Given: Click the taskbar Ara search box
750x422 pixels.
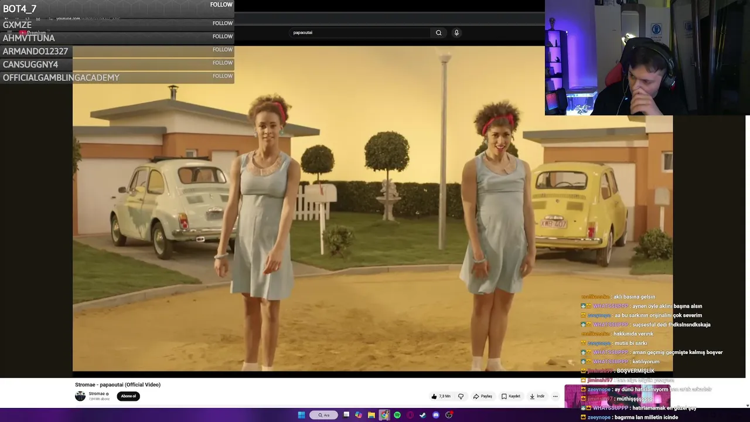Looking at the screenshot, I should [x=323, y=415].
